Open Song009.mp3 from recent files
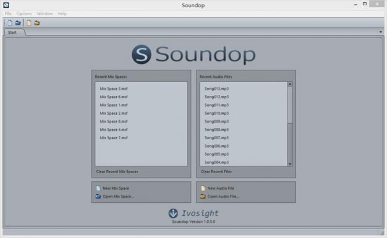Viewport: 387px width, 238px height. [x=217, y=121]
